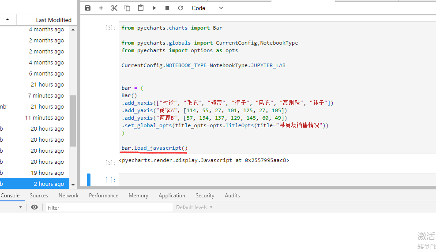Open the Application tab

tap(172, 196)
